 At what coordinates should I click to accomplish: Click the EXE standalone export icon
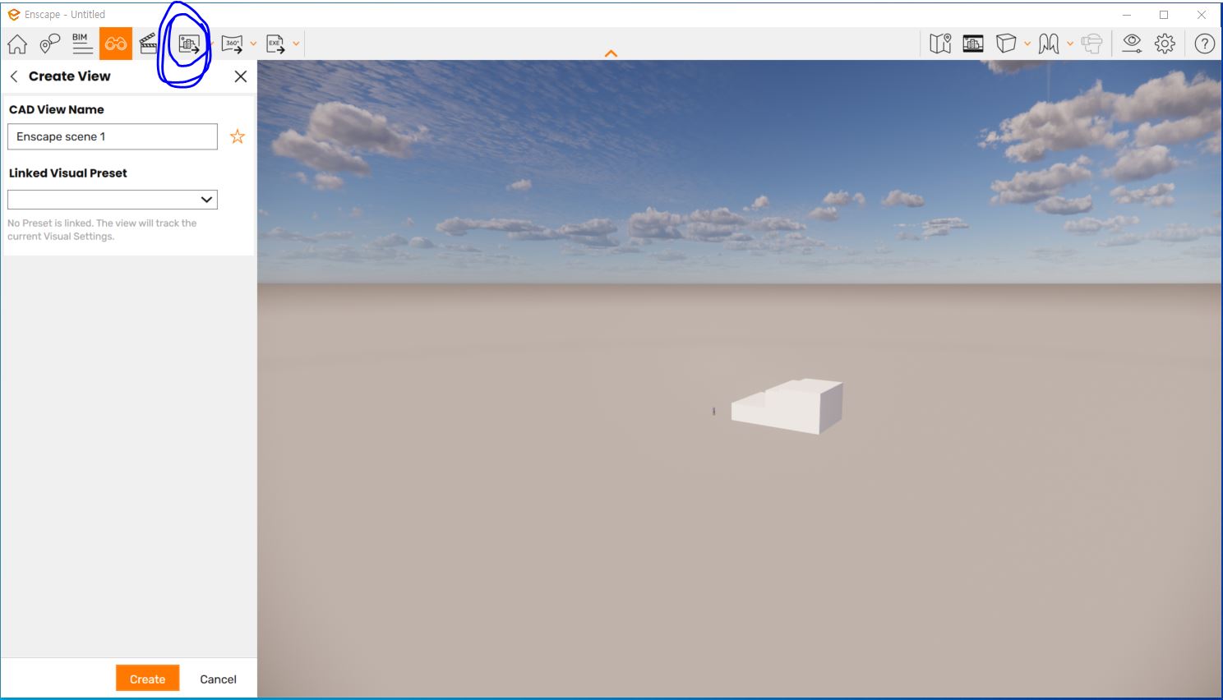275,44
